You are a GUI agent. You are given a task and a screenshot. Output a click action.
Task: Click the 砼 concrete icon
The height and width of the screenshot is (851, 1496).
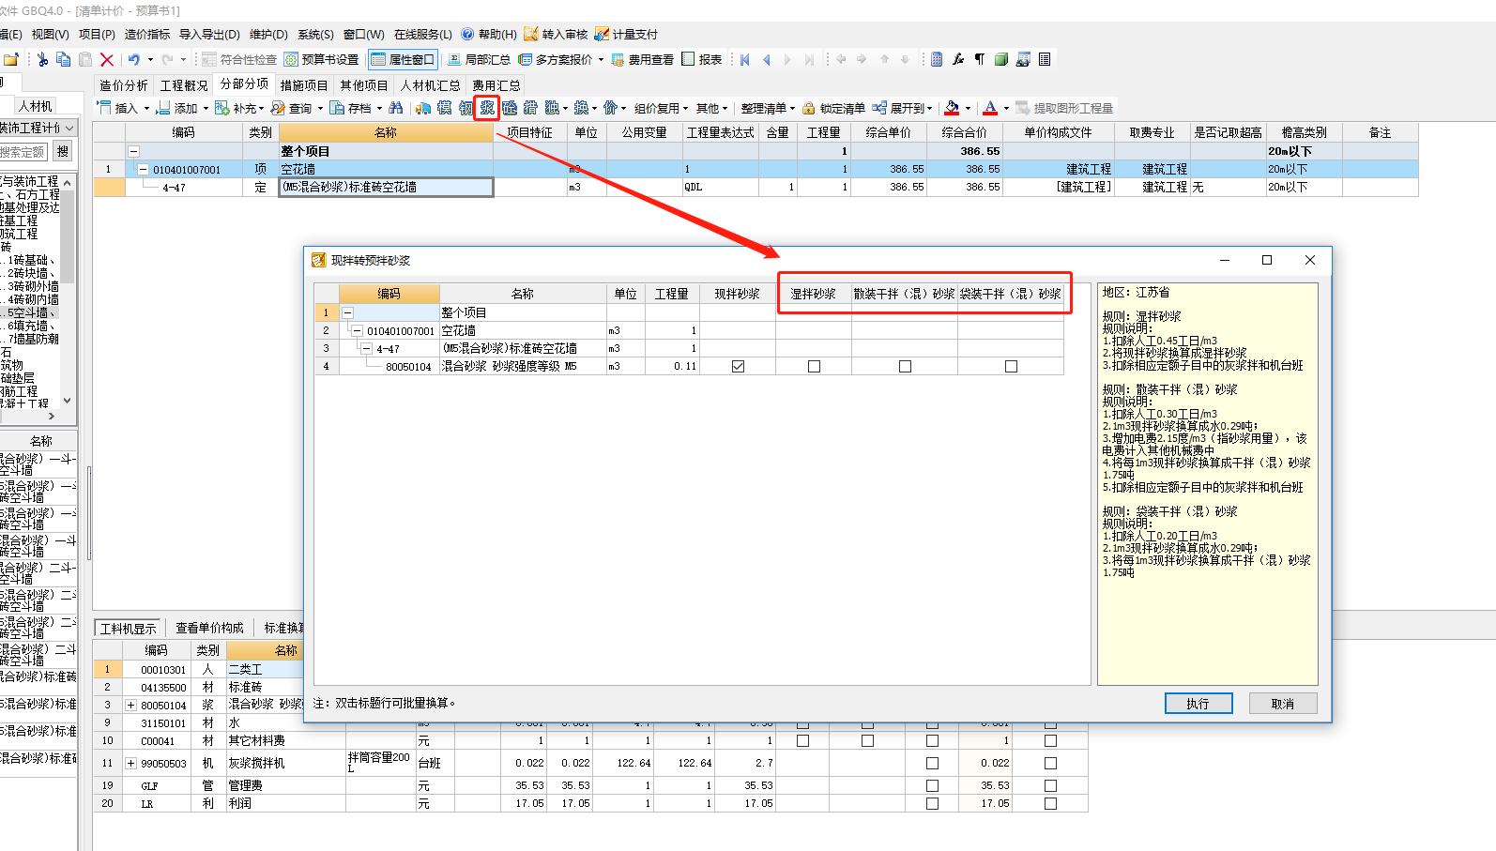[509, 108]
